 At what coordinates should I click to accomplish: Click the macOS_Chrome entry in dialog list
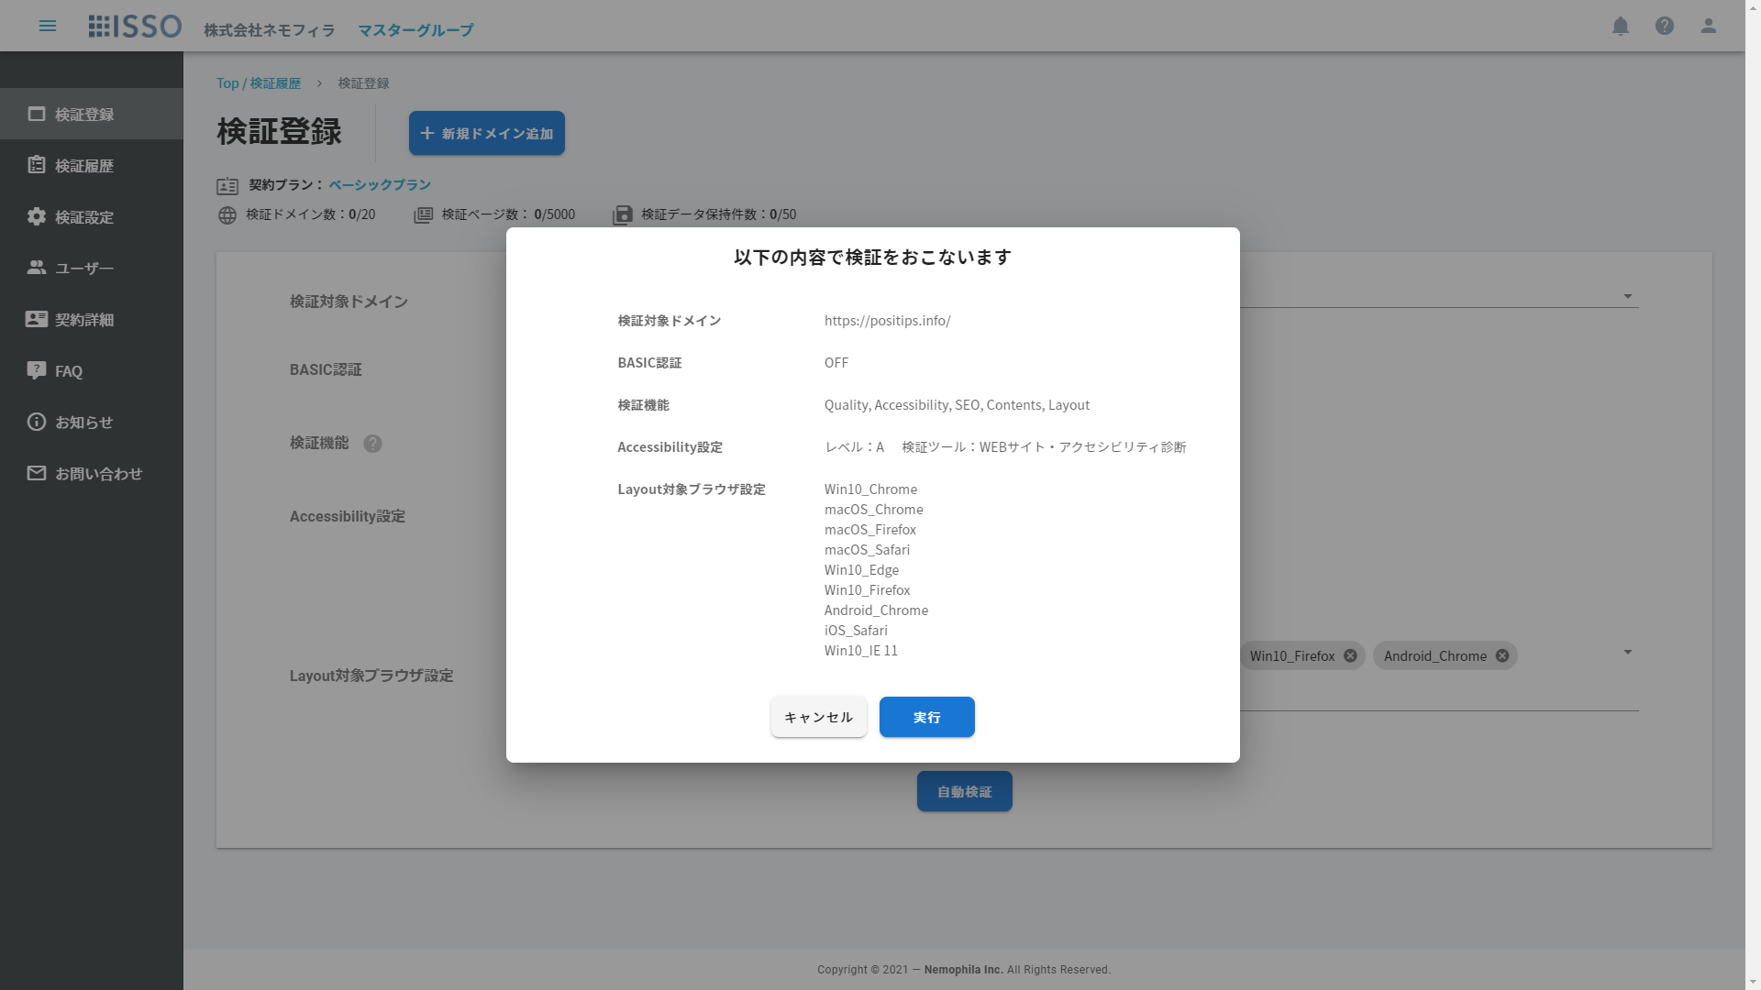coord(873,509)
